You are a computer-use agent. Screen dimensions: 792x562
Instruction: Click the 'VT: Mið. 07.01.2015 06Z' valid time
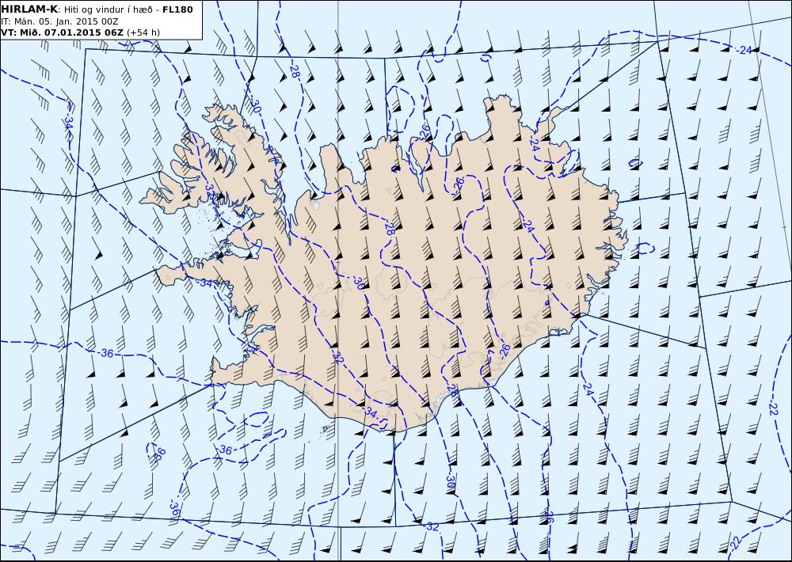pos(62,32)
